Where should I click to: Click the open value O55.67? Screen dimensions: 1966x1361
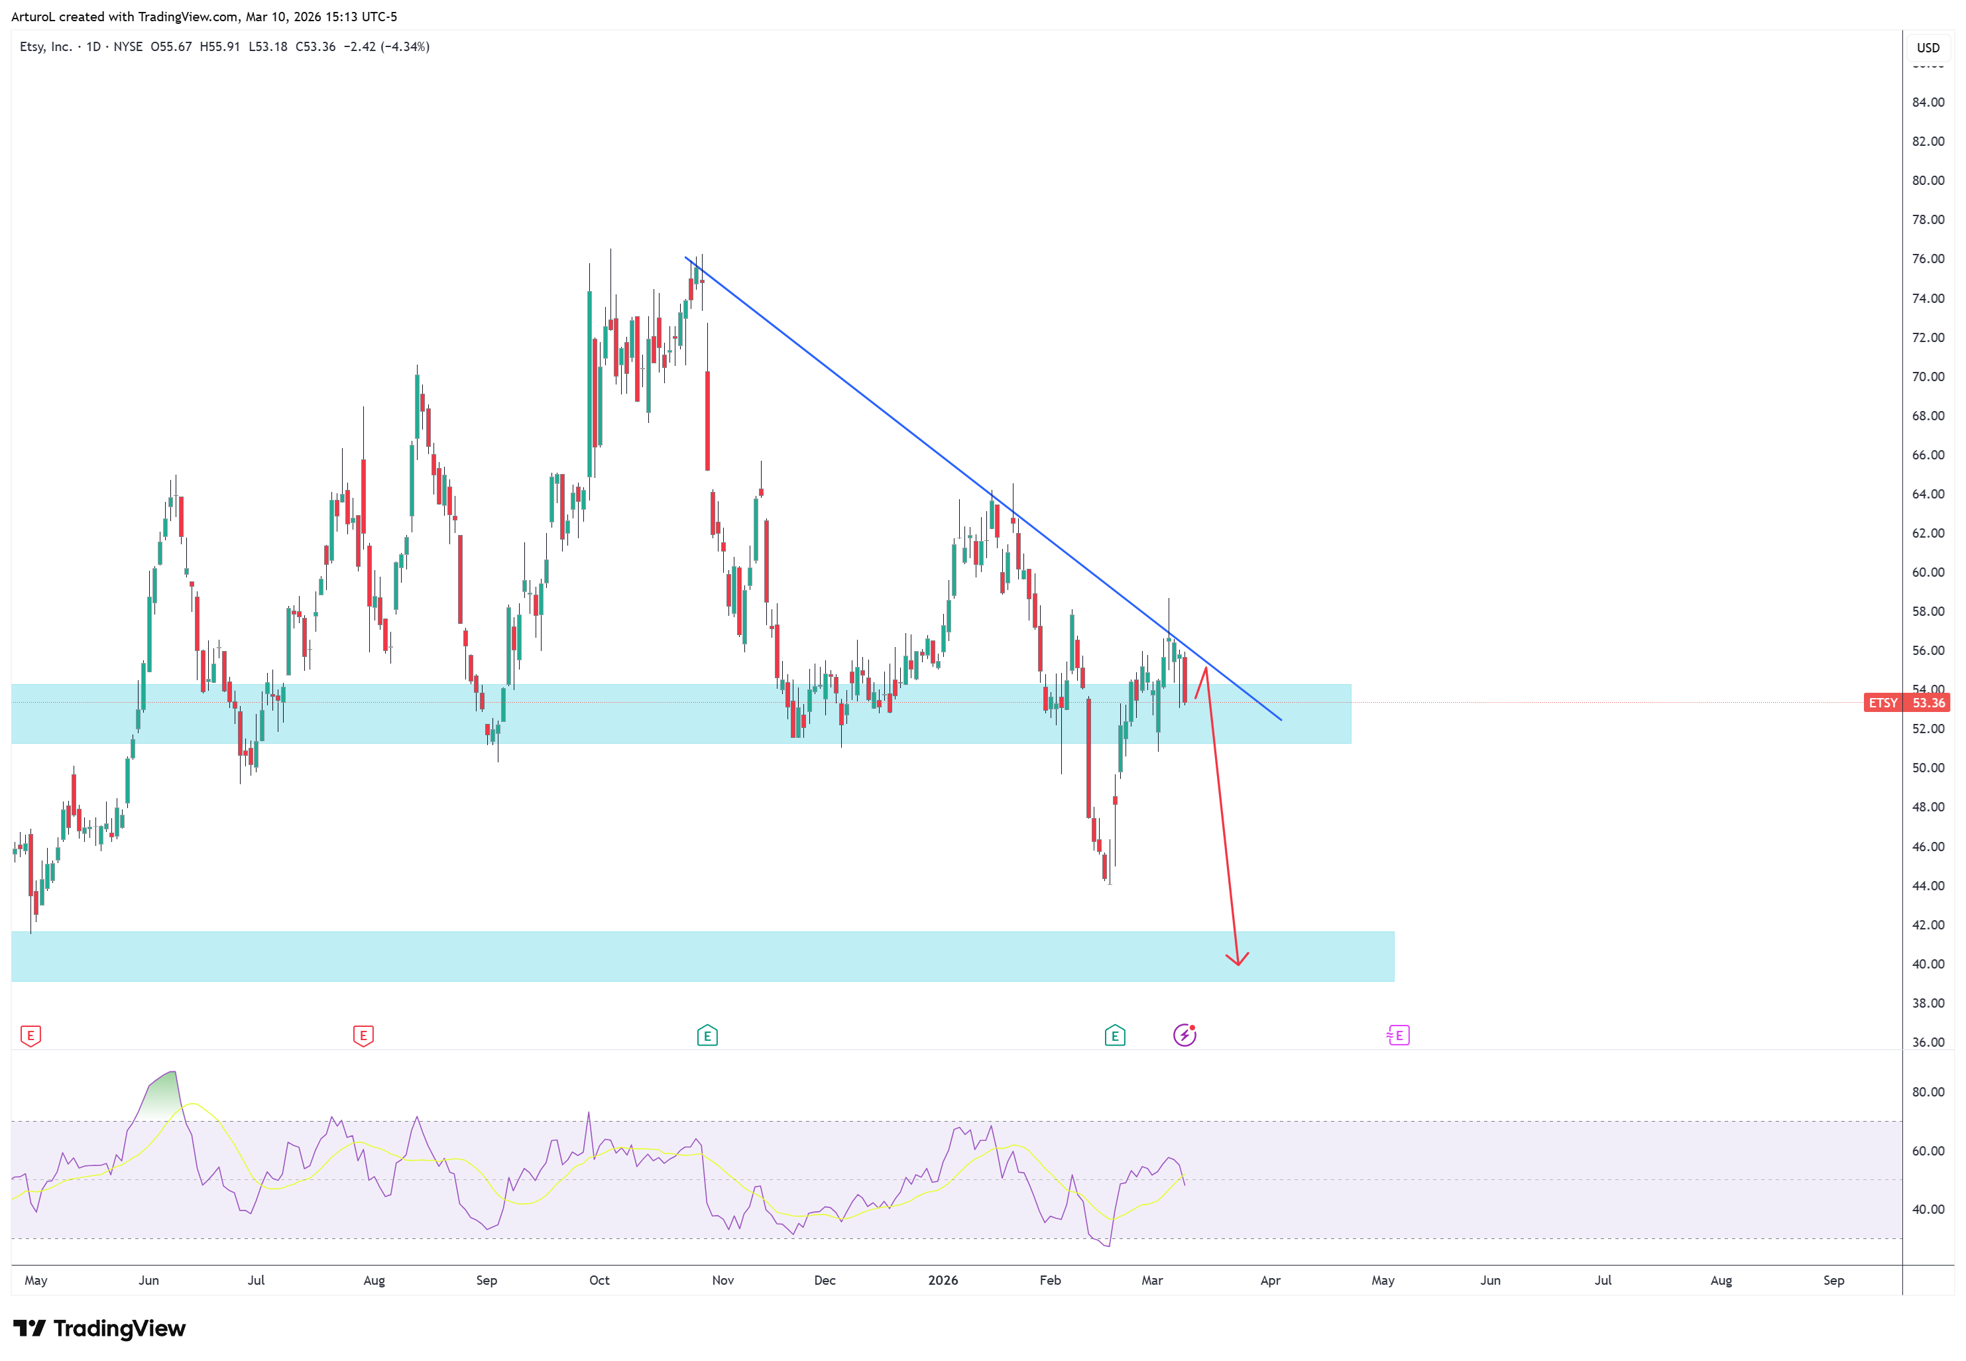pos(172,47)
